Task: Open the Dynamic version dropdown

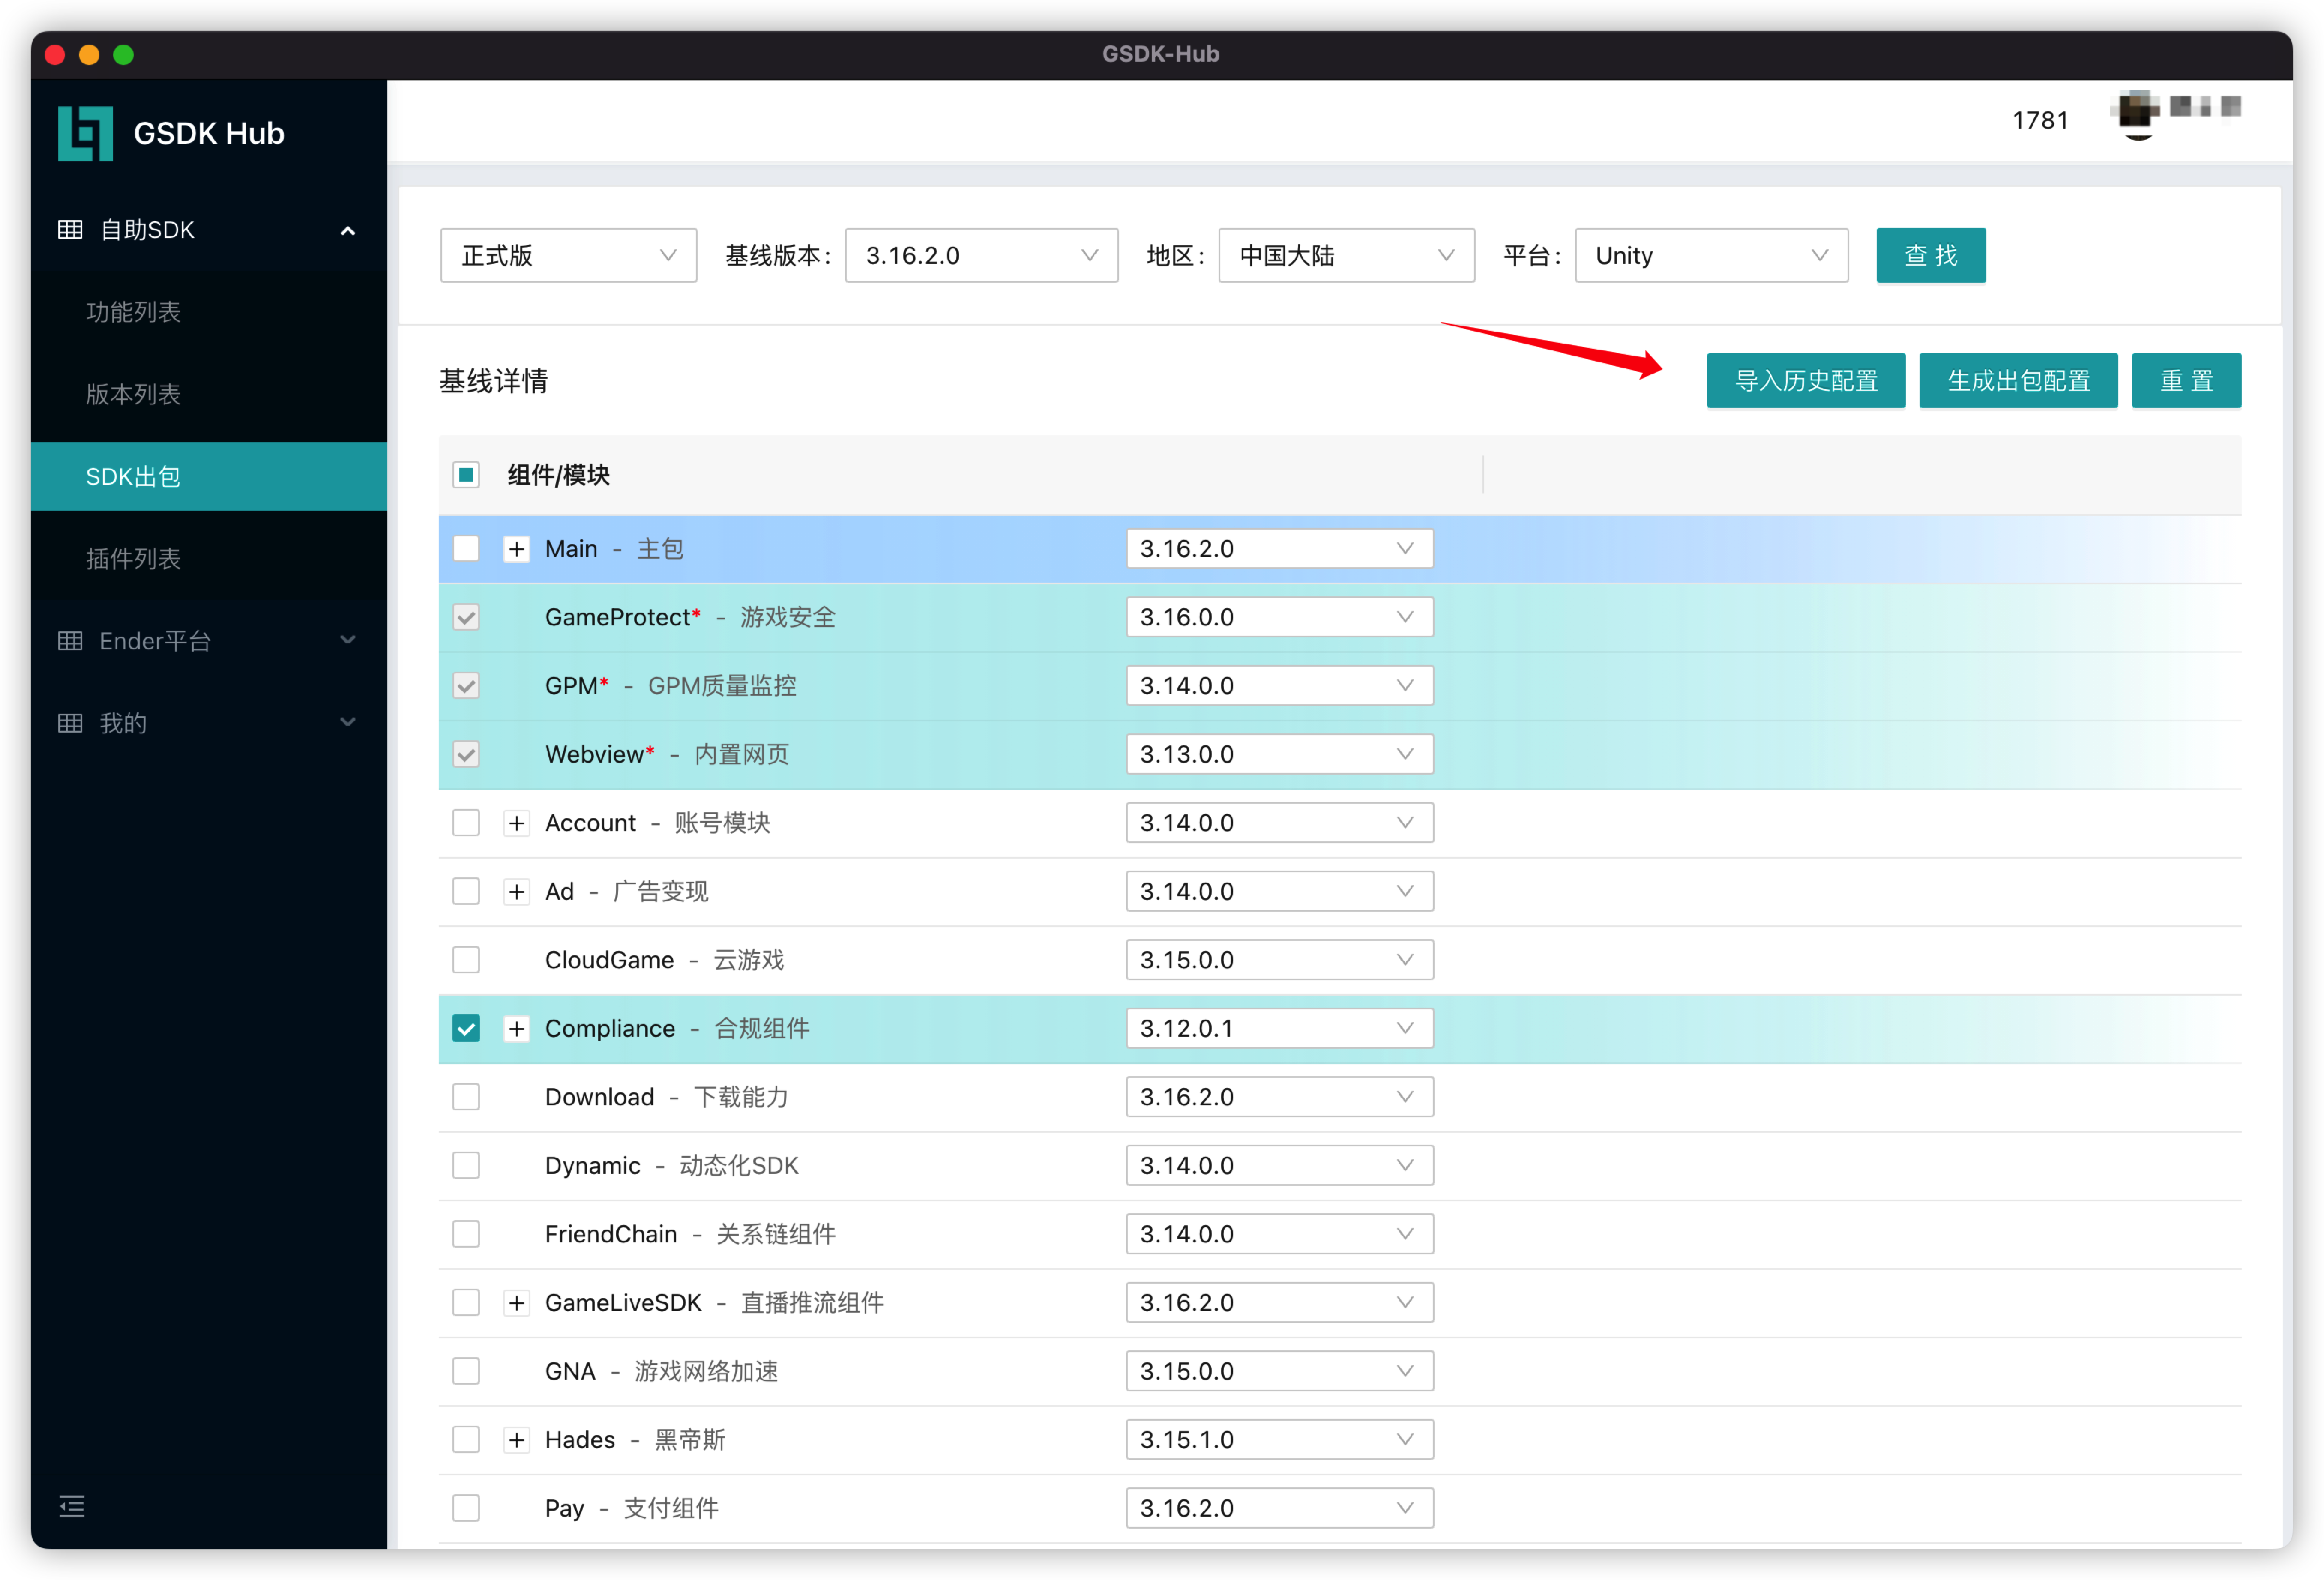Action: click(1279, 1165)
